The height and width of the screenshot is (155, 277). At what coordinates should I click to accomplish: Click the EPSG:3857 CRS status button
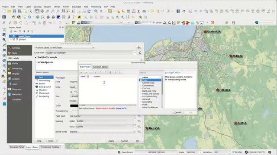coord(254,152)
